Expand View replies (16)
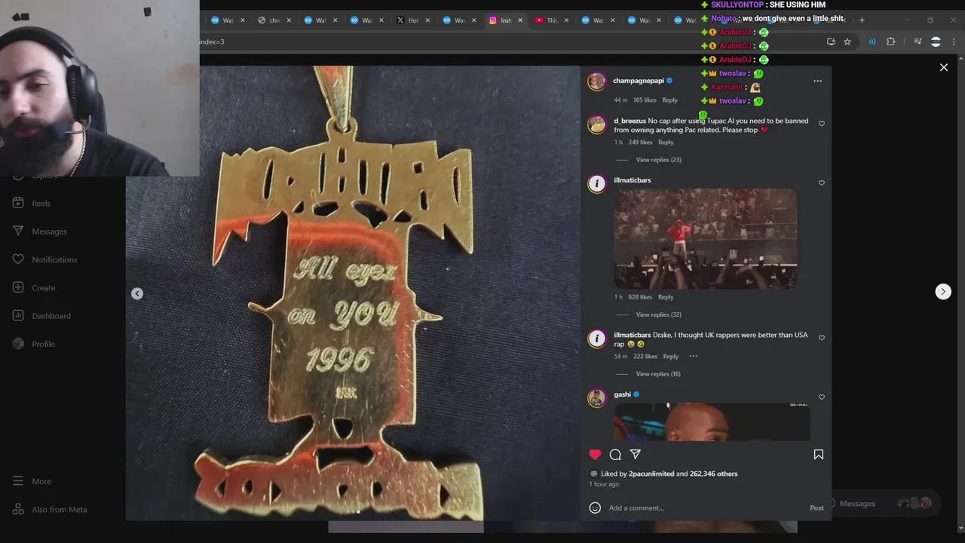This screenshot has height=543, width=965. click(x=658, y=374)
